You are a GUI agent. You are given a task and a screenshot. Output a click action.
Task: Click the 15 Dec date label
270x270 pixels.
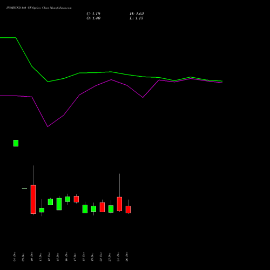tap(58, 257)
